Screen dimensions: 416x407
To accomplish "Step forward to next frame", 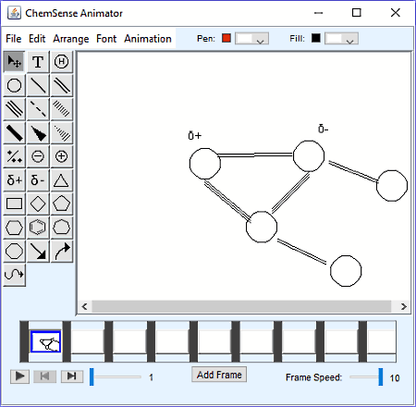I will click(72, 376).
